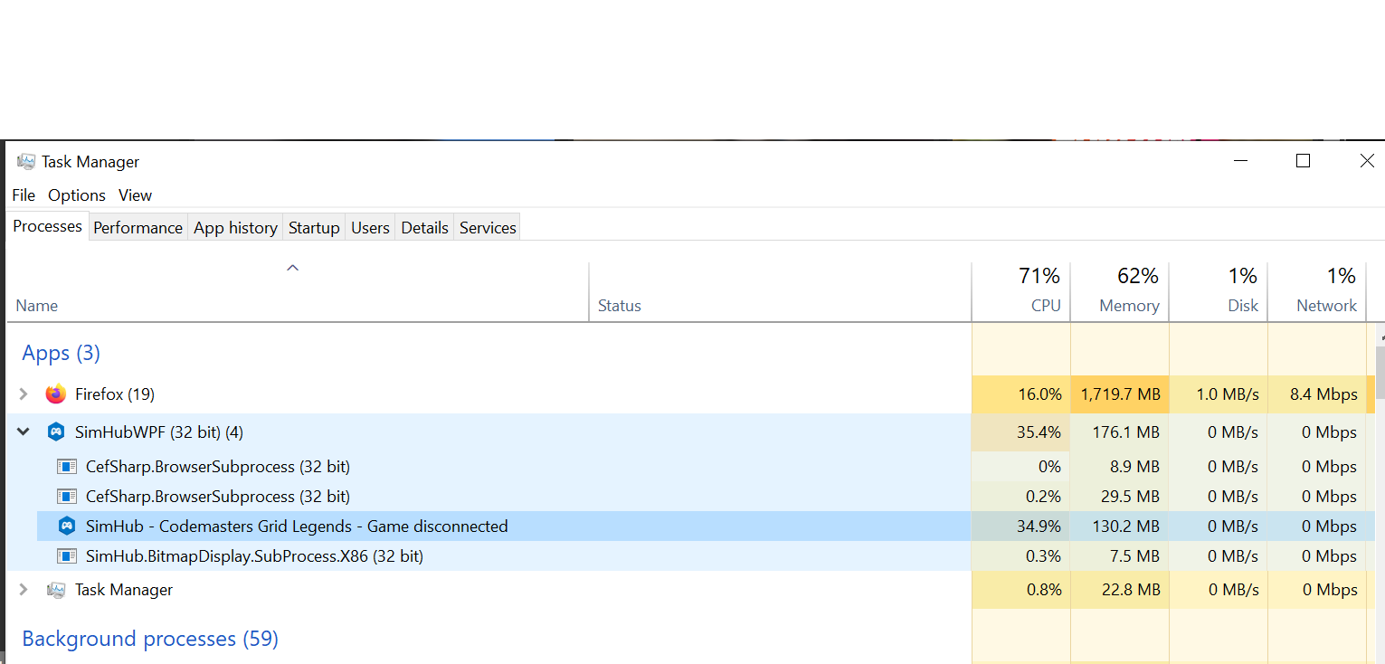Open the Options menu

[76, 194]
